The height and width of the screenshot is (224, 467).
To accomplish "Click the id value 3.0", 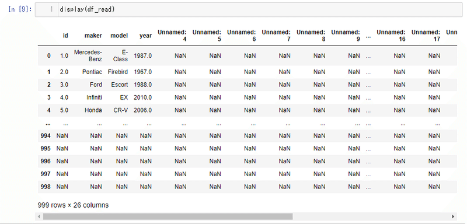I will click(x=64, y=85).
